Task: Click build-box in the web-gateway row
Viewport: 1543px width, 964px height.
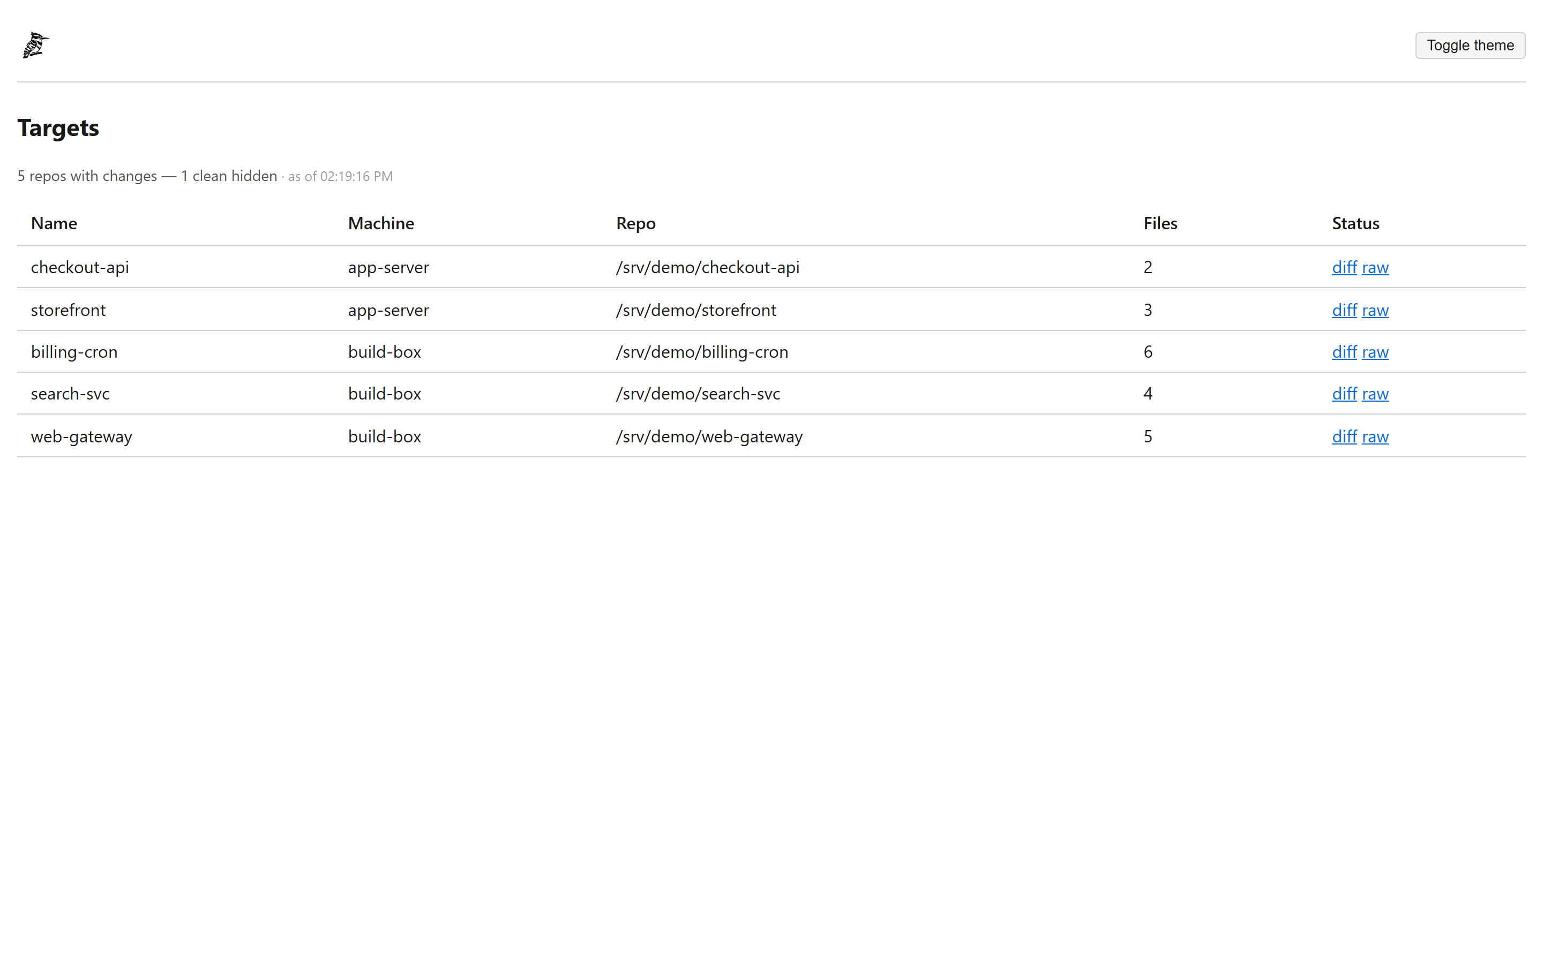Action: [x=385, y=436]
